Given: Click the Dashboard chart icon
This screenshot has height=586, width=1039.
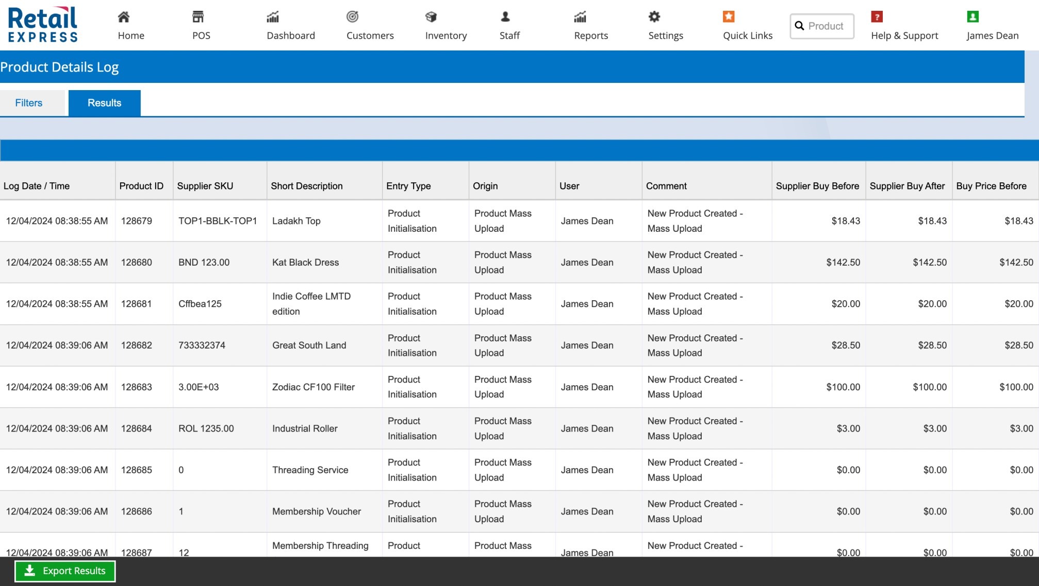Looking at the screenshot, I should click(x=273, y=17).
